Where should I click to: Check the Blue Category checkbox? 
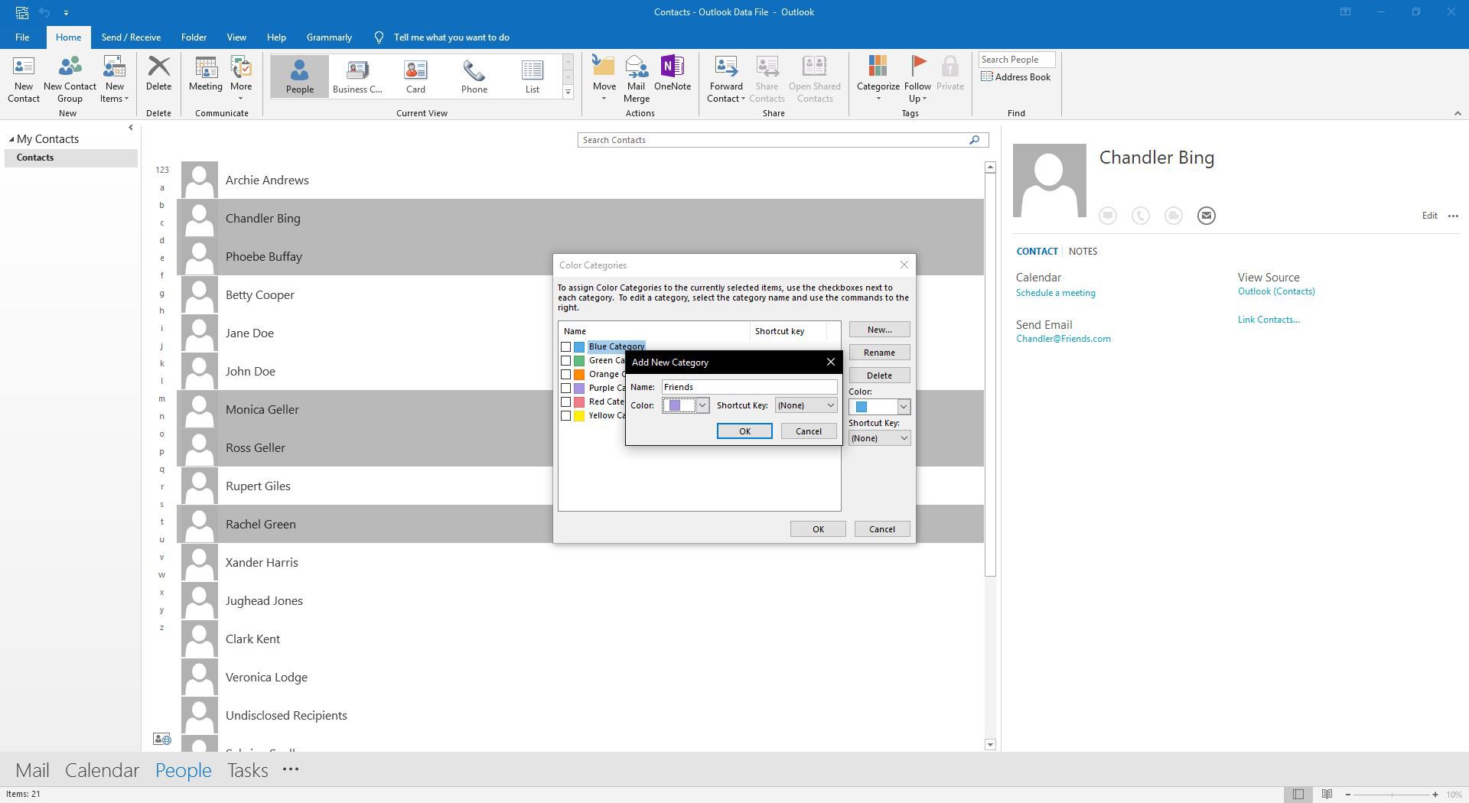pos(566,347)
